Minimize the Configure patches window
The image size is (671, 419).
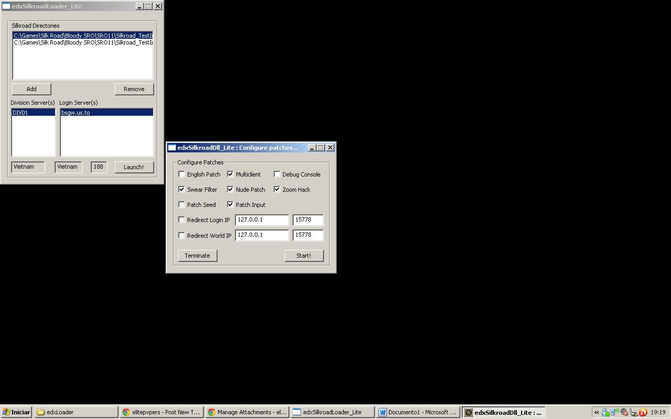312,148
